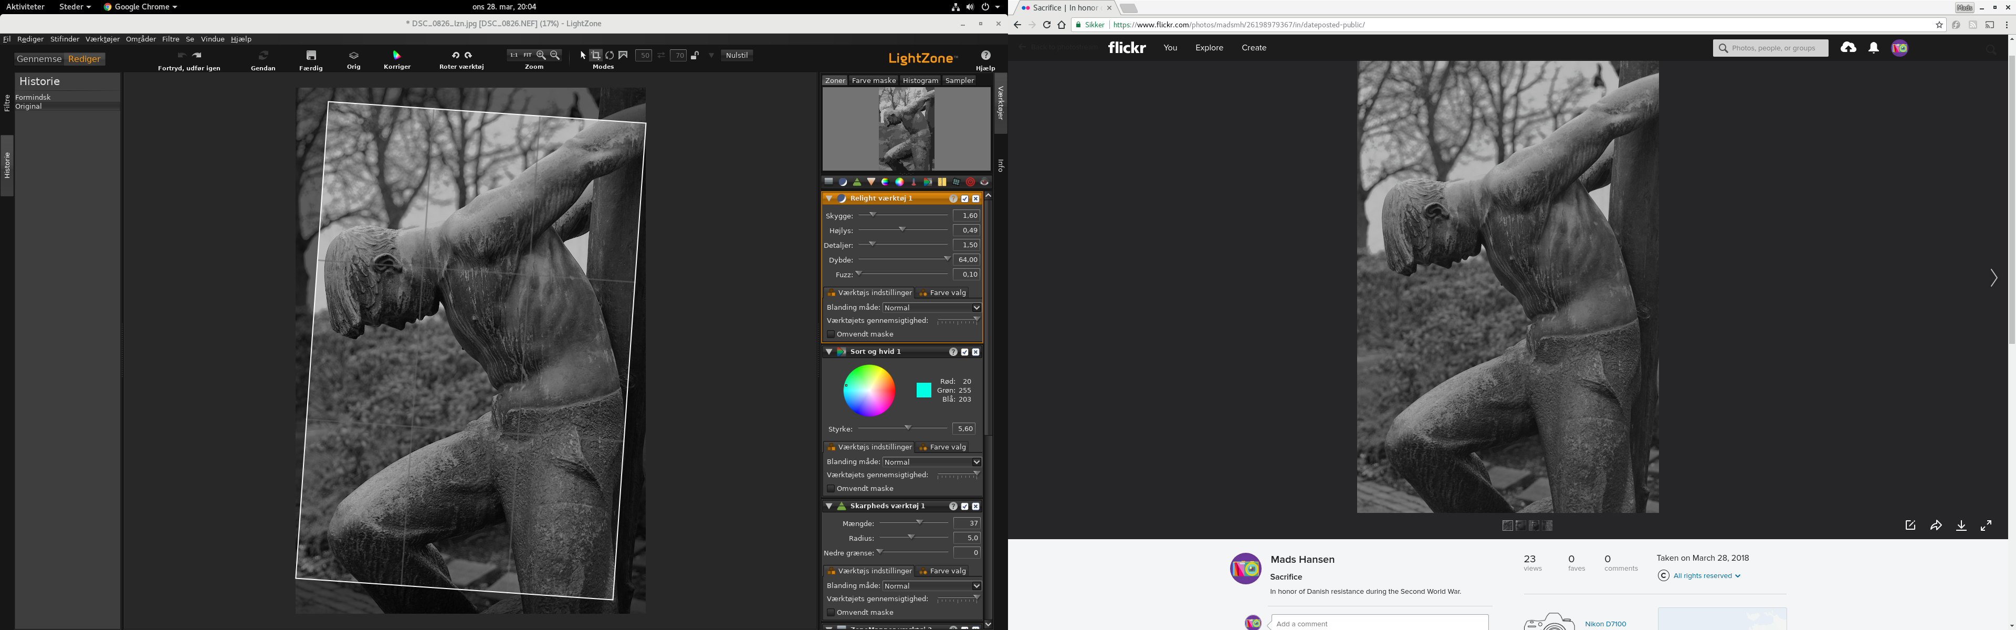Open the All rights reserved dropdown
2016x630 pixels.
coord(1706,576)
